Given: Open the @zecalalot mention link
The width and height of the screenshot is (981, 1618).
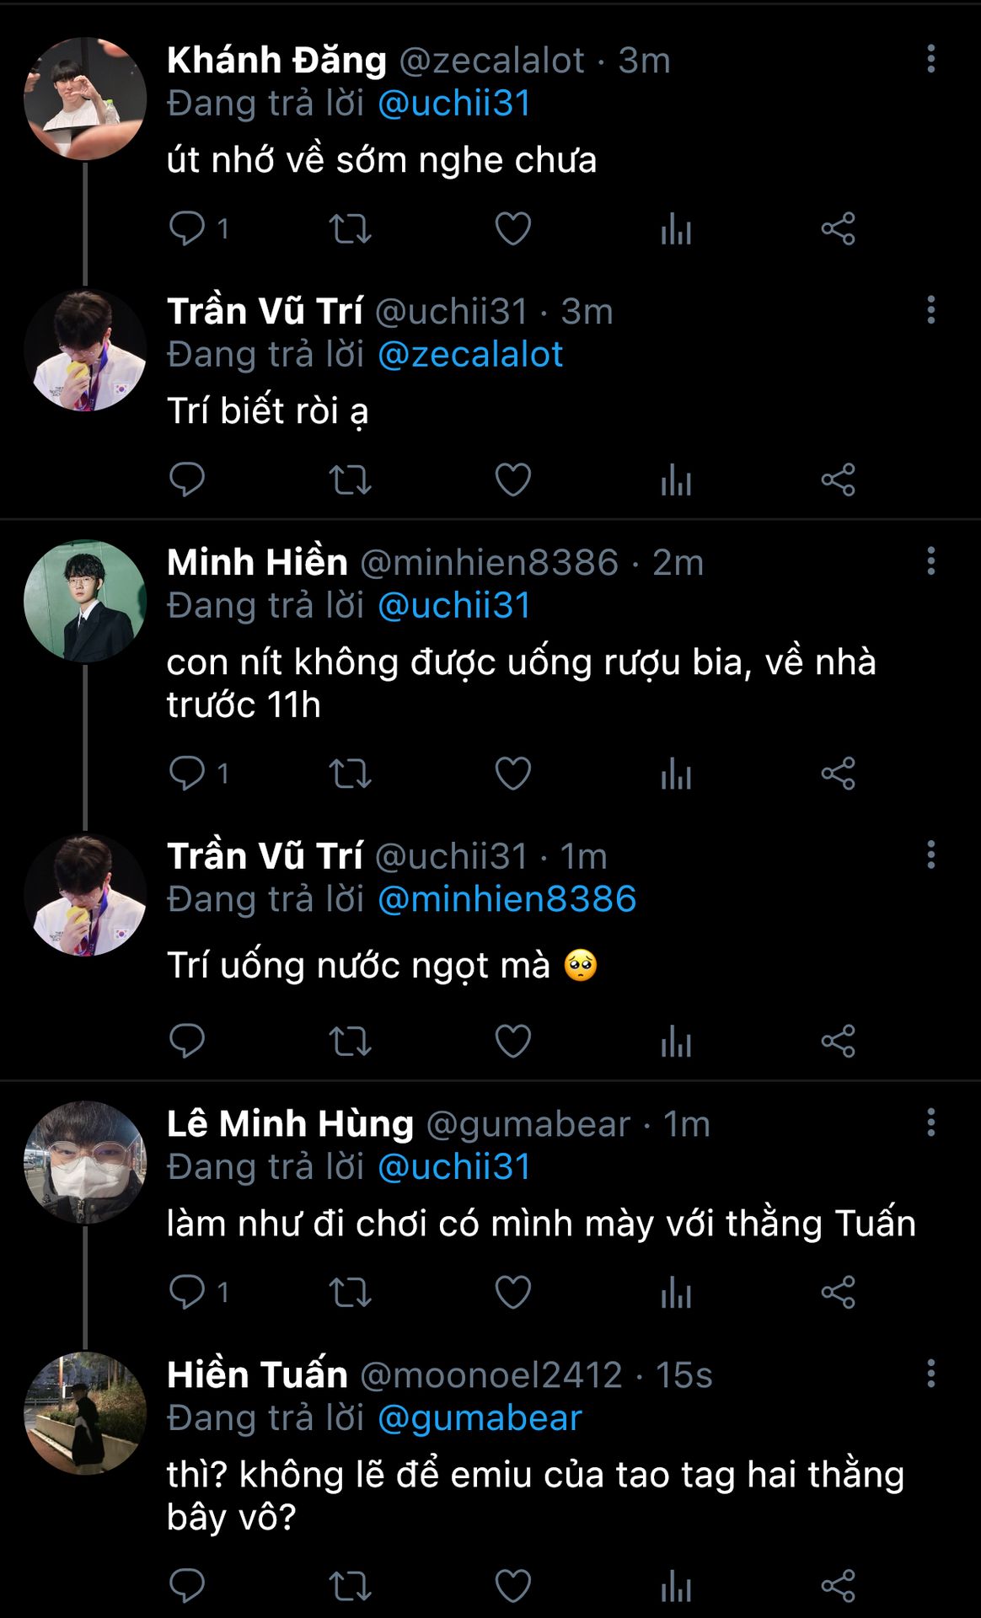Looking at the screenshot, I should pos(470,355).
